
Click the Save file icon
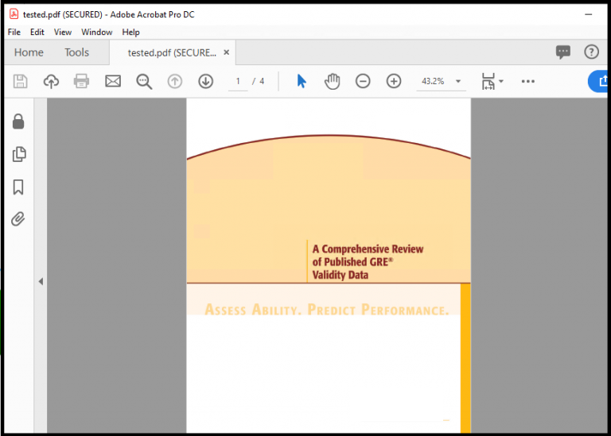click(20, 81)
